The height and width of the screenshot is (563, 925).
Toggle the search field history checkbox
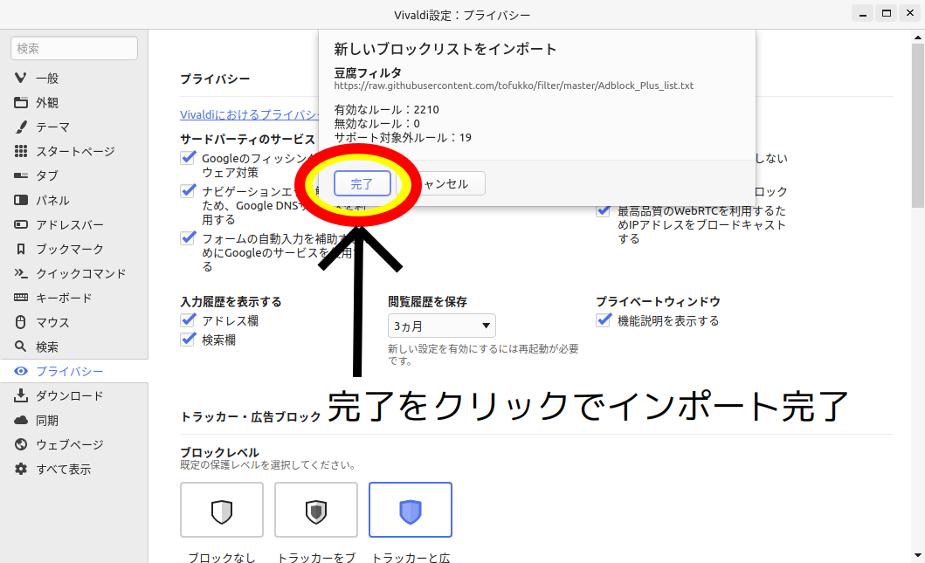188,340
